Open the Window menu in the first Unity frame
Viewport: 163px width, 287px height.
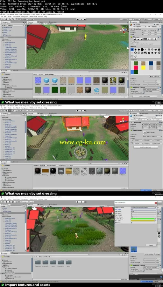point(41,17)
